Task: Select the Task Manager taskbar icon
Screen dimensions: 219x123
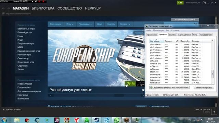Action: (x=137, y=120)
